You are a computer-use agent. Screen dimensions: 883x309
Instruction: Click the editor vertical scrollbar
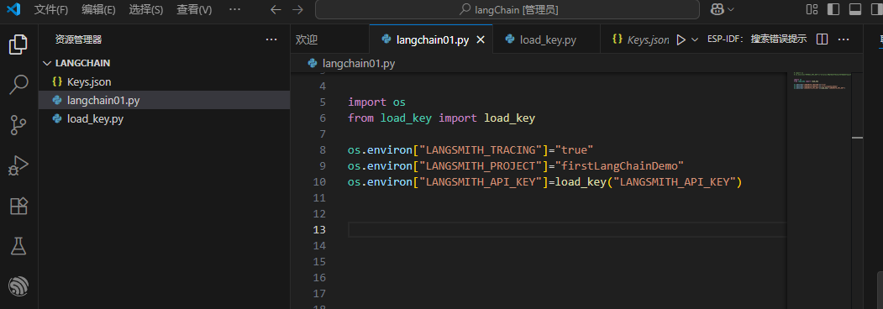[x=857, y=191]
